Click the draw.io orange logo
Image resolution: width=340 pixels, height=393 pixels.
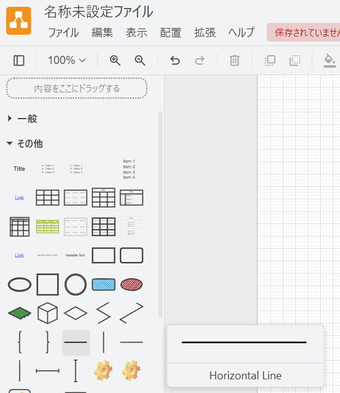tap(19, 21)
